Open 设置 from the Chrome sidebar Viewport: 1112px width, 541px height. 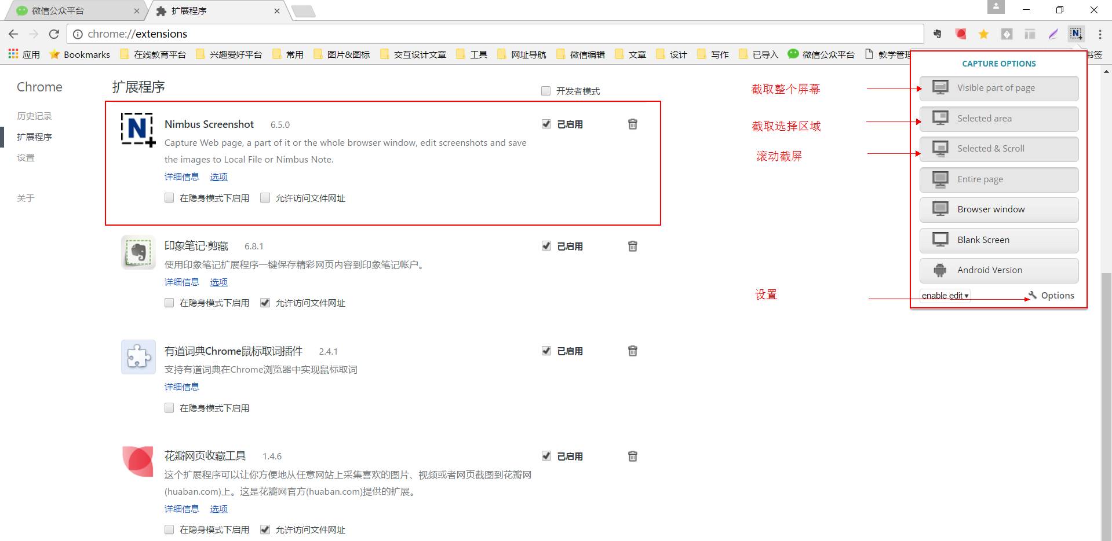(25, 157)
